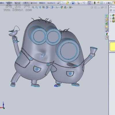Click the Rebuild traffic light icon
115x115 pixels.
click(x=95, y=3)
